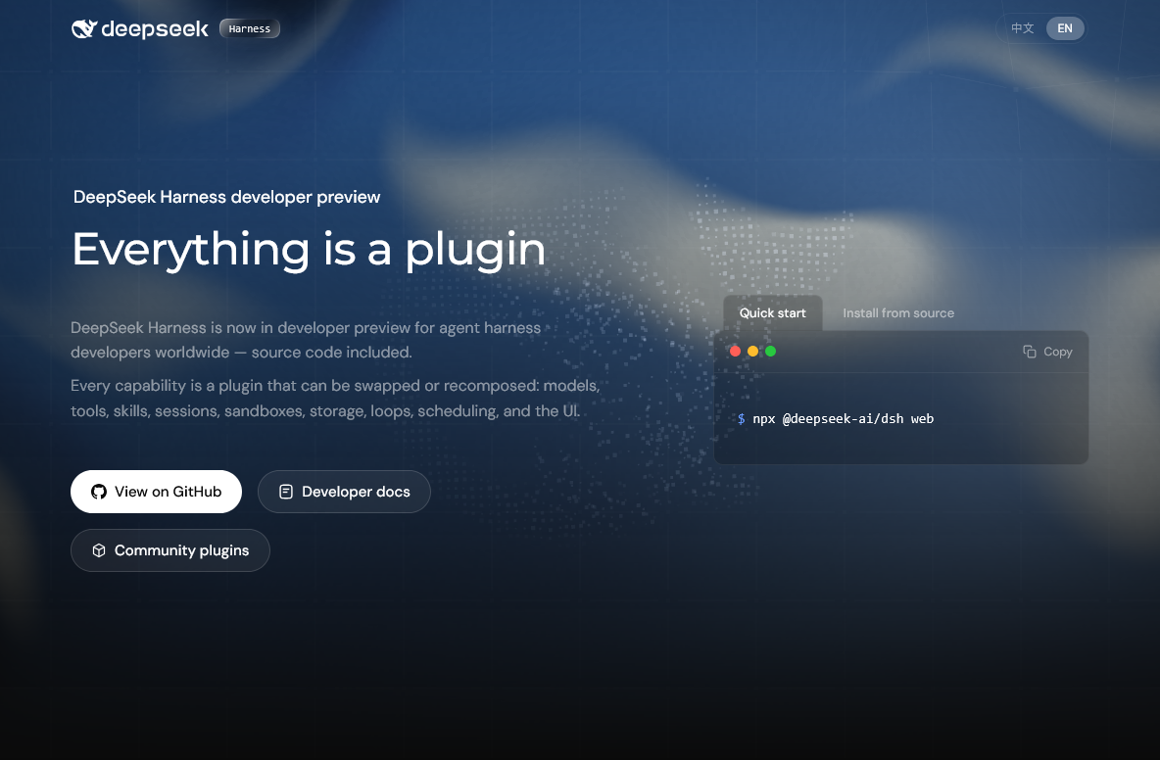Viewport: 1160px width, 760px height.
Task: Select the Quick start tab
Action: 772,312
